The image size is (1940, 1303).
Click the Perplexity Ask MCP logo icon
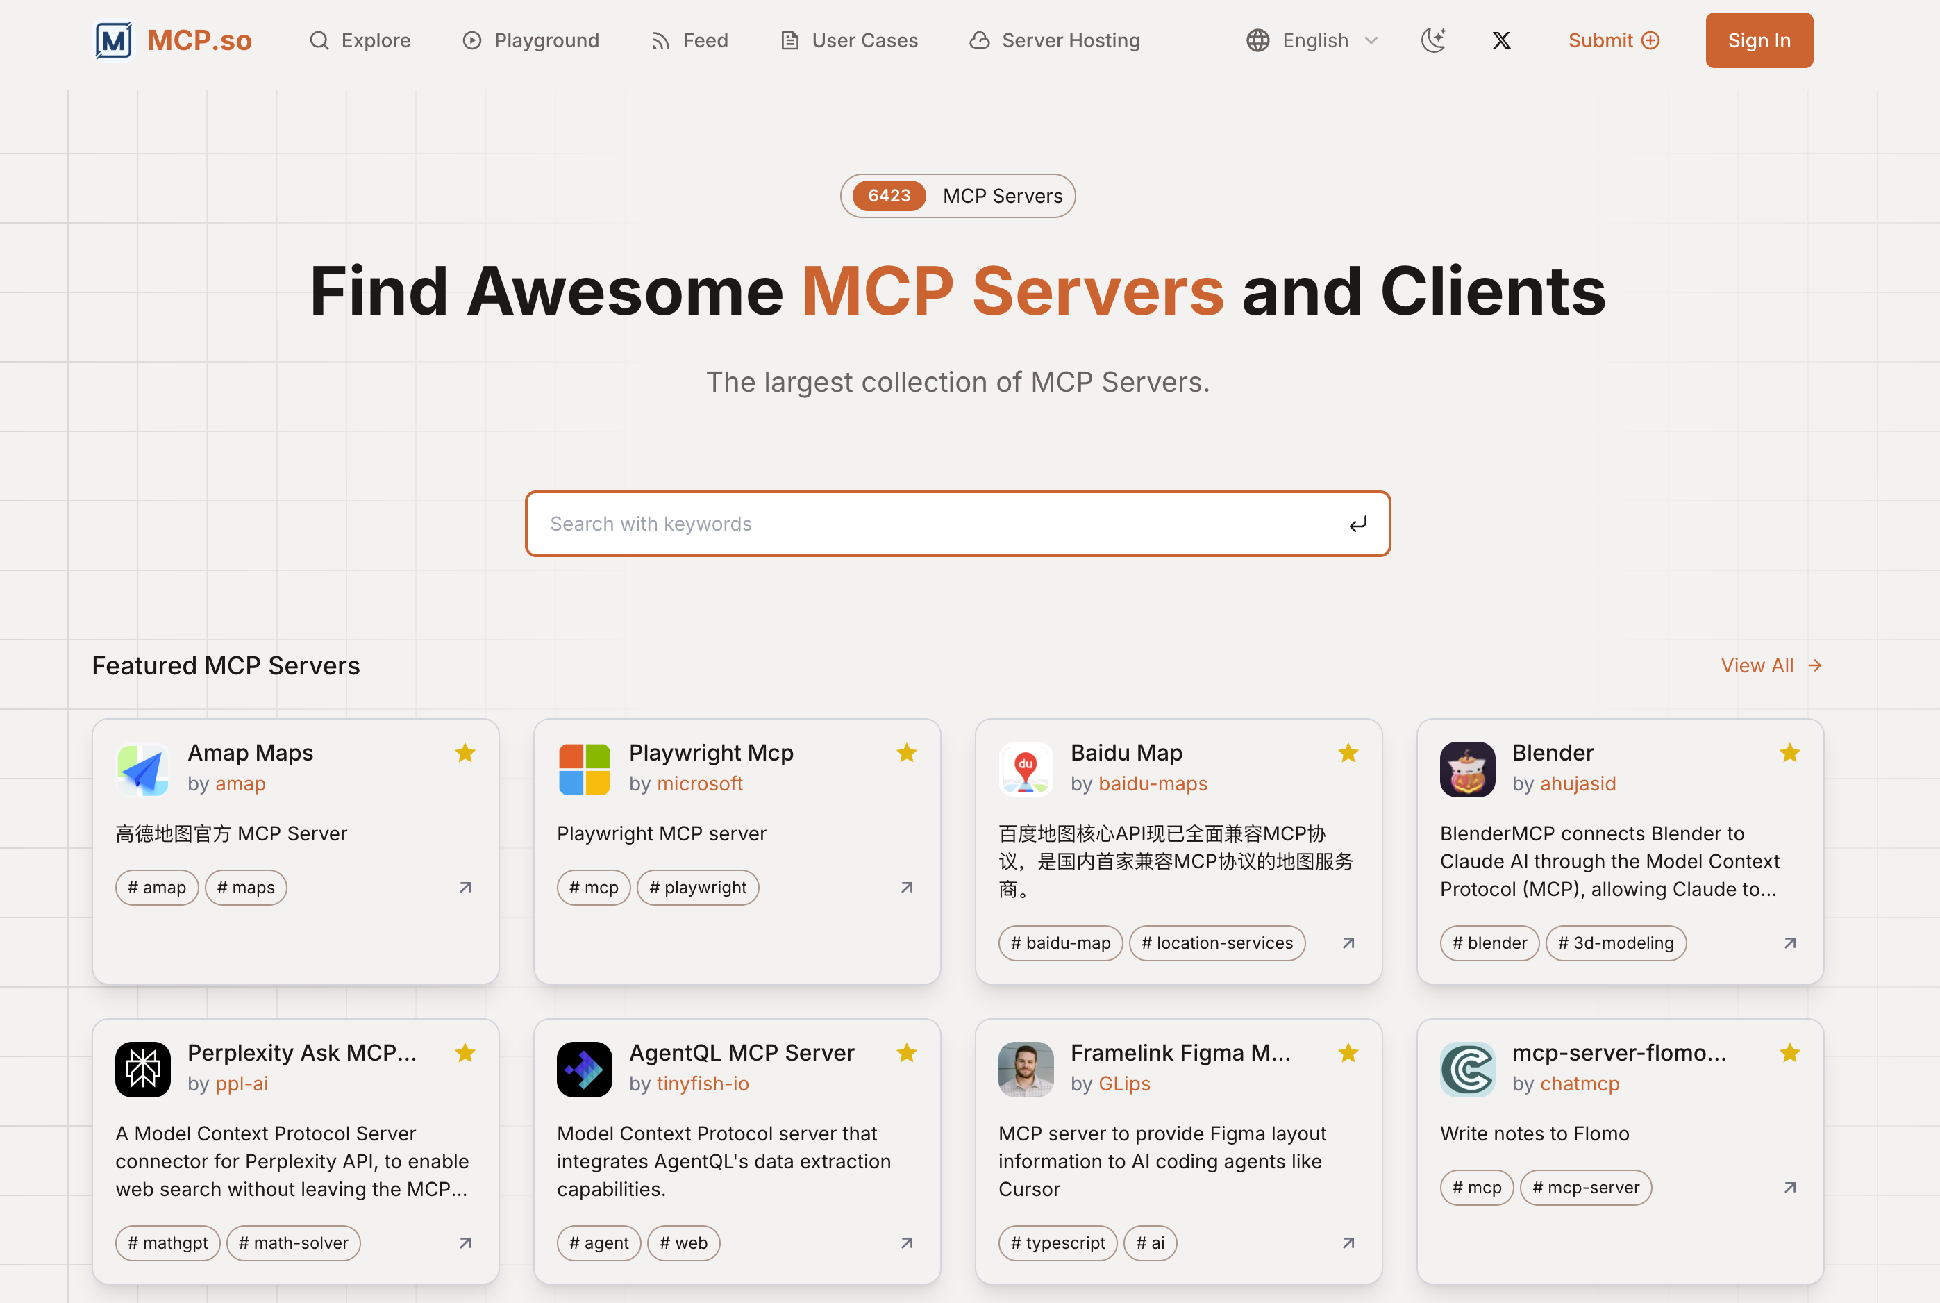[143, 1070]
